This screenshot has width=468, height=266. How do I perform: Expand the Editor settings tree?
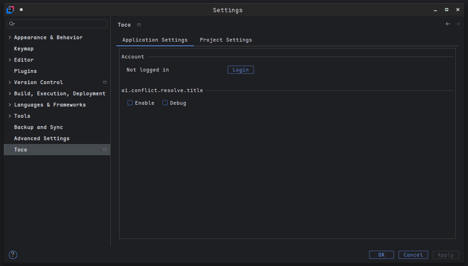tap(10, 60)
